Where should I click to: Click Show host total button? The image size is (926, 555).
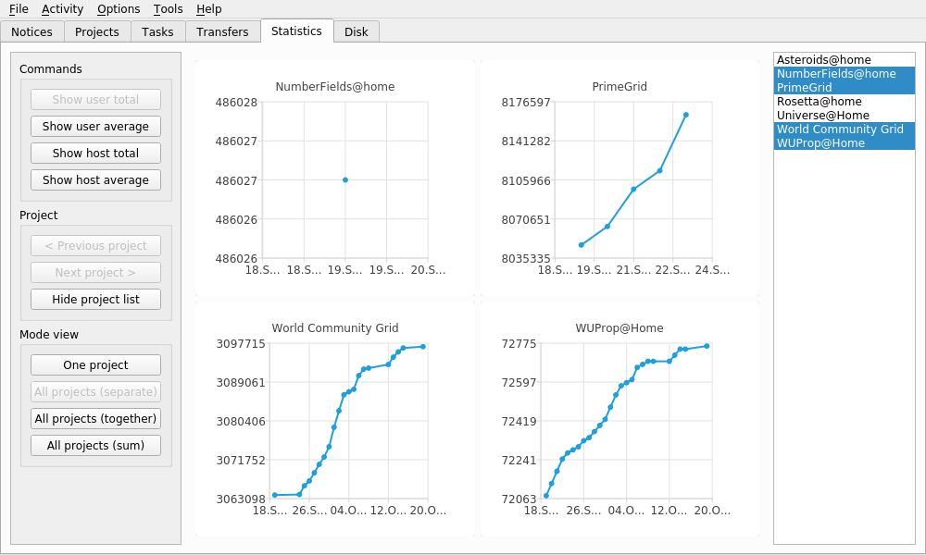click(95, 154)
